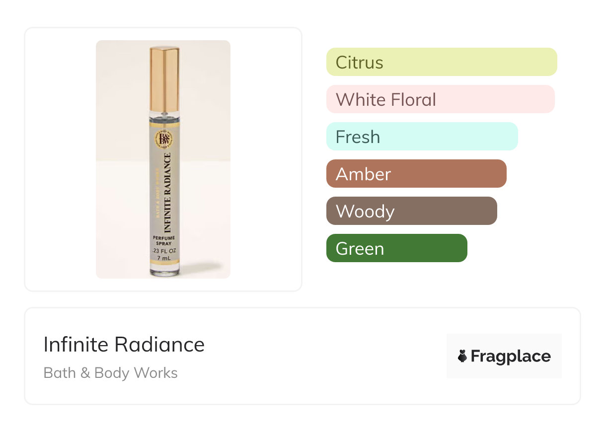Select the Citrus accord bar
605x429 pixels.
441,62
